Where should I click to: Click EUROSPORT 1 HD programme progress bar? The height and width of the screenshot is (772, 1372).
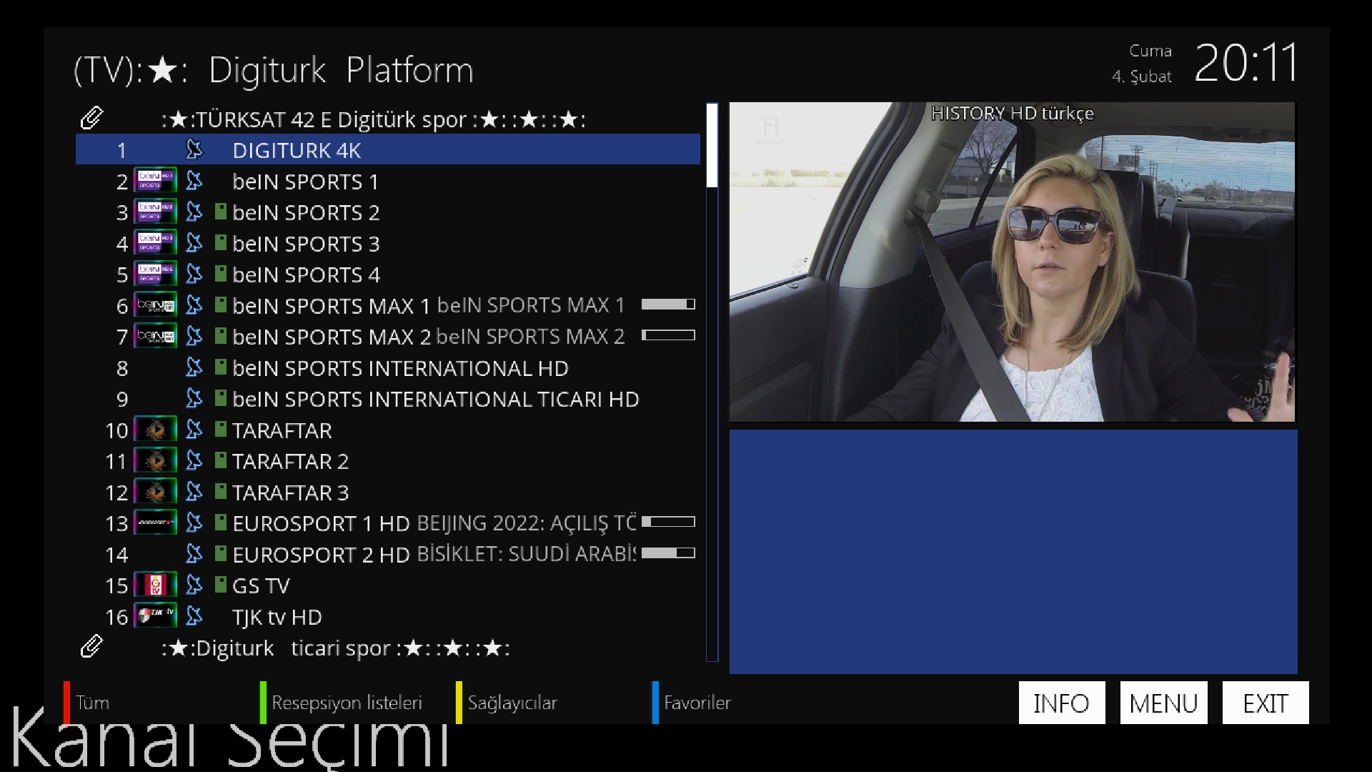(668, 522)
